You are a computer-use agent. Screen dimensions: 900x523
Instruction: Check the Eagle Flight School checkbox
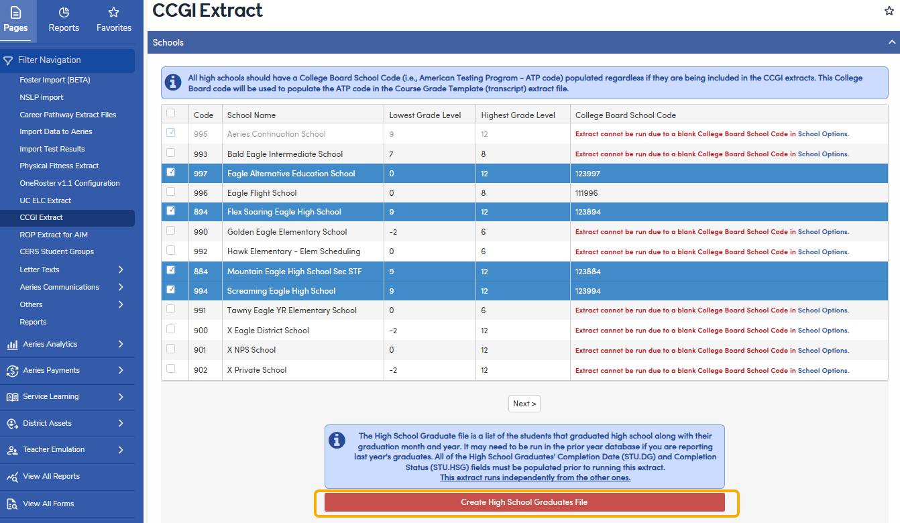[x=170, y=192]
